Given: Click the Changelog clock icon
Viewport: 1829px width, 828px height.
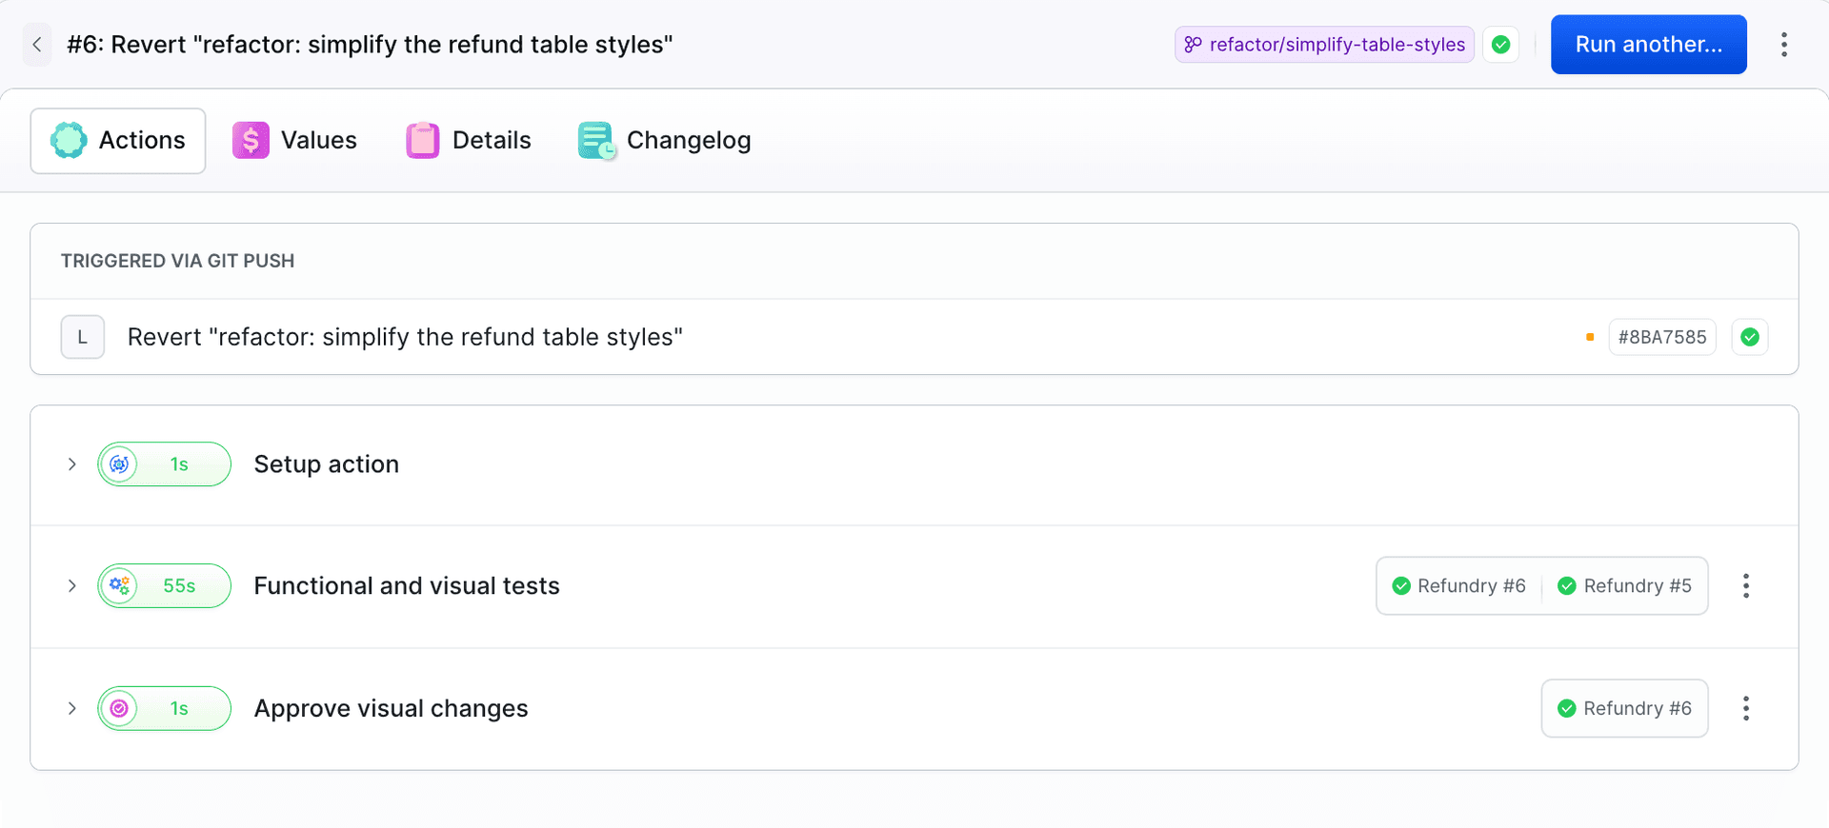Looking at the screenshot, I should pyautogui.click(x=596, y=141).
